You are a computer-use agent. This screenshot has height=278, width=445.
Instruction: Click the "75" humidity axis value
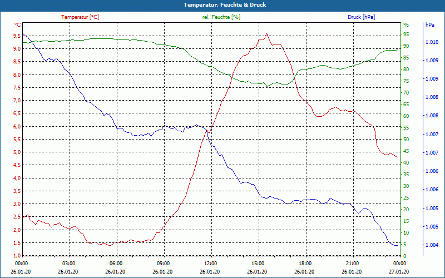coord(406,81)
